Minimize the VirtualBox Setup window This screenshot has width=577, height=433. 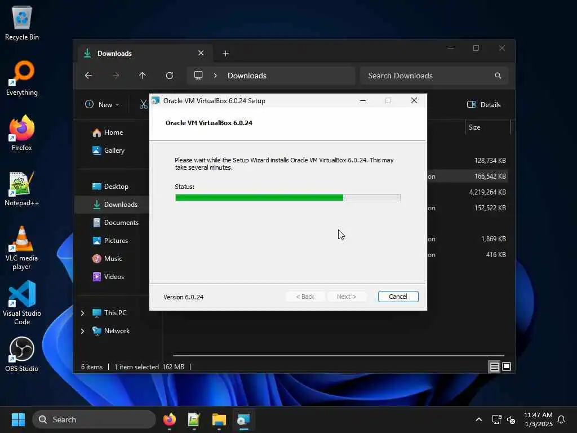click(x=363, y=100)
